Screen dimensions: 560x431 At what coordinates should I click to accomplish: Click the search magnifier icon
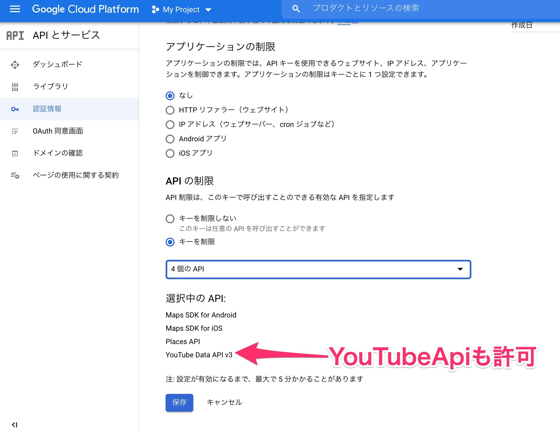pos(296,8)
